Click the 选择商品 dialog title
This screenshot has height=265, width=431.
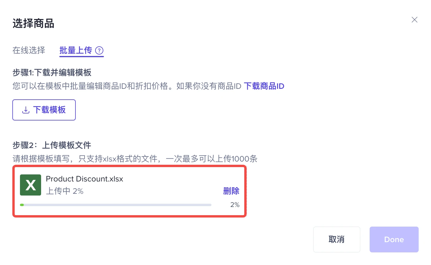33,23
